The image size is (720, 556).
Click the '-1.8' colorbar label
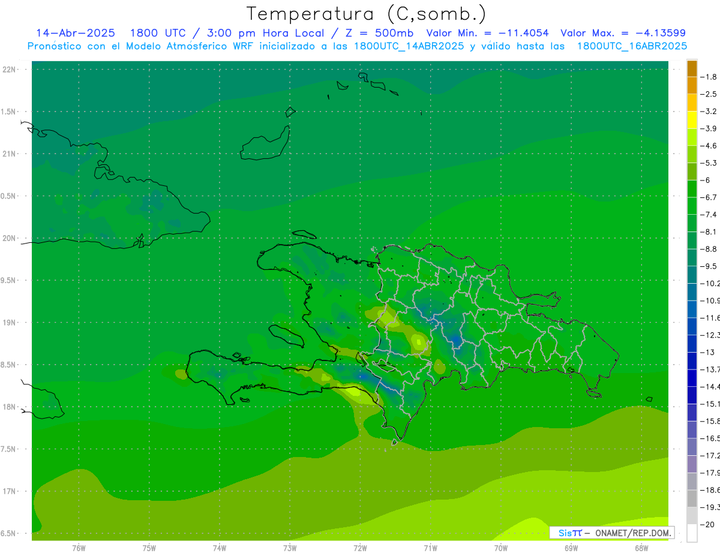pos(709,77)
